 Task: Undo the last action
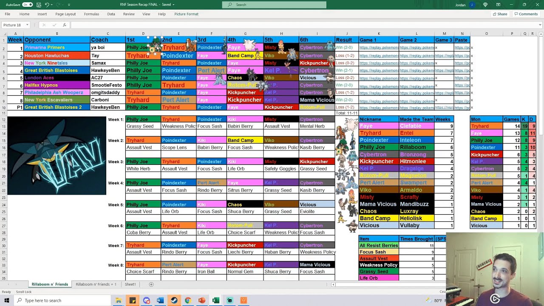(x=47, y=5)
